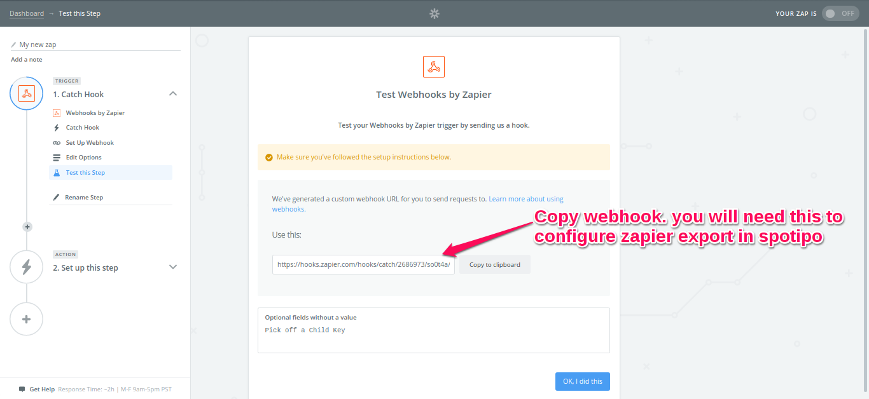Collapse the 1. Catch Hook trigger step
This screenshot has width=869, height=399.
click(x=172, y=94)
